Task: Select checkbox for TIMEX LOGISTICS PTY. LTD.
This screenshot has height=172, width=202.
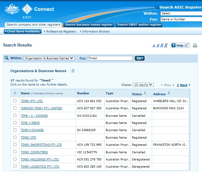Action: pos(15,166)
